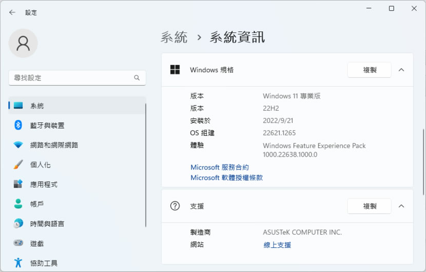Open the user account avatar
The width and height of the screenshot is (426, 272).
click(x=23, y=44)
